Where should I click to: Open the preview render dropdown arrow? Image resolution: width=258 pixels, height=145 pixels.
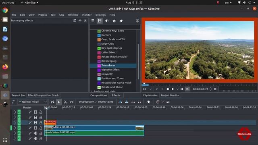tap(163, 102)
